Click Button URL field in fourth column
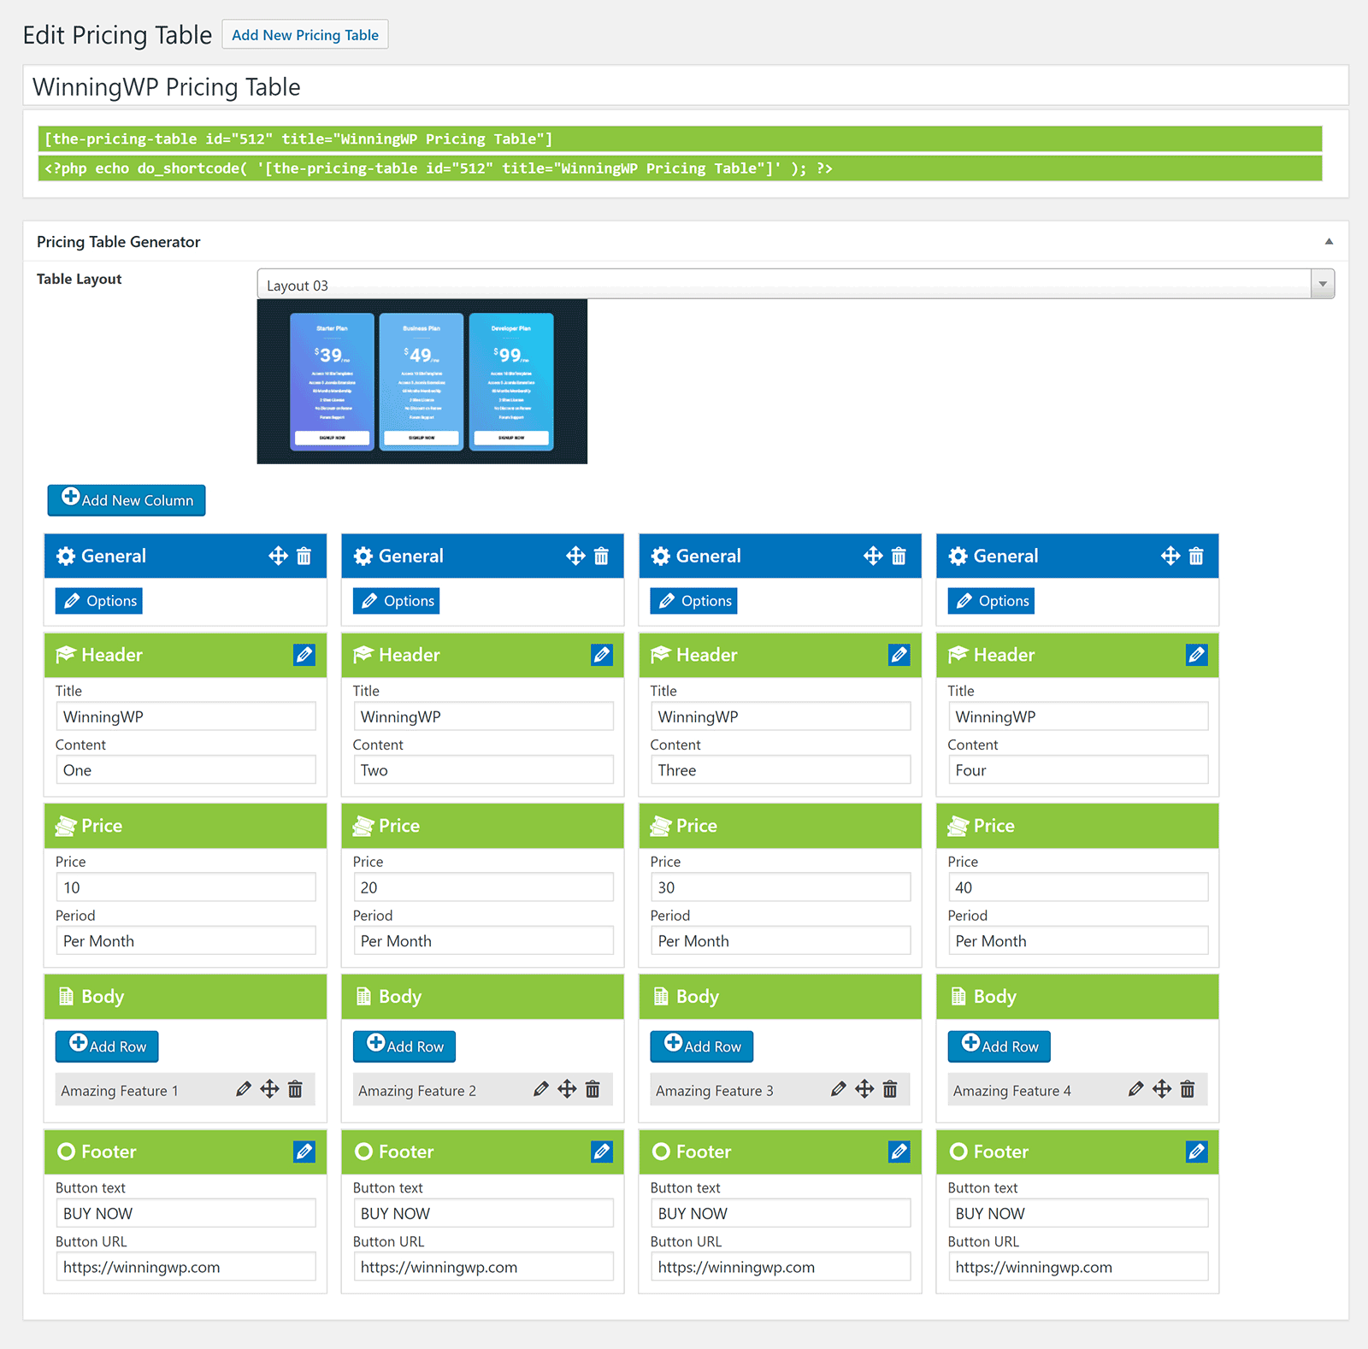Viewport: 1368px width, 1349px height. (1078, 1267)
